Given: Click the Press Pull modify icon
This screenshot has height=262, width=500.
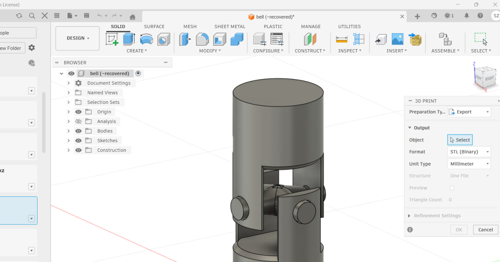Looking at the screenshot, I should coord(185,39).
